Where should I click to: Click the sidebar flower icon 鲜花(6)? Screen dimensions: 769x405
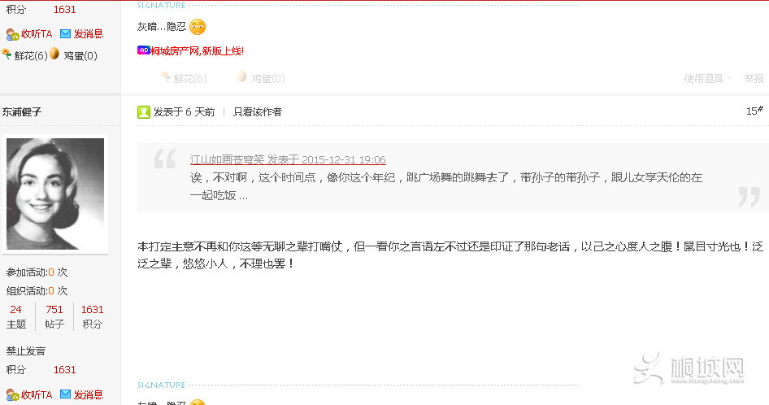[7, 54]
